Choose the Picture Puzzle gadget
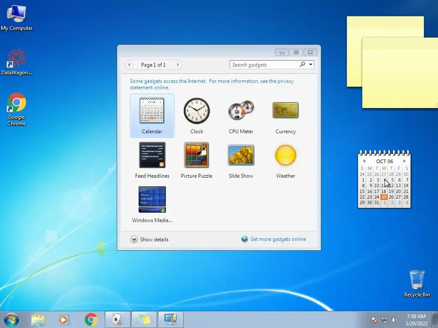Image resolution: width=438 pixels, height=328 pixels. (196, 160)
